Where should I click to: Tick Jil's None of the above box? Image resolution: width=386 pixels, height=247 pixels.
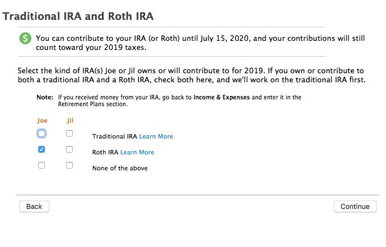69,166
